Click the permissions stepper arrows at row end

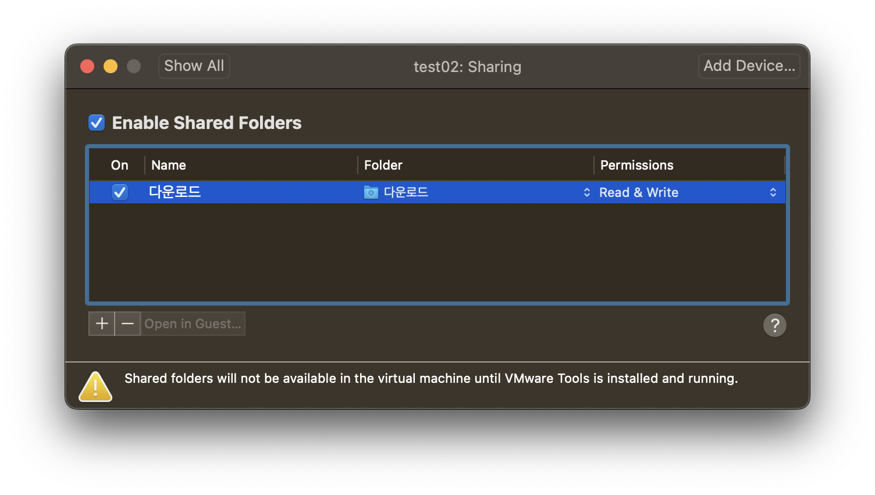click(773, 192)
